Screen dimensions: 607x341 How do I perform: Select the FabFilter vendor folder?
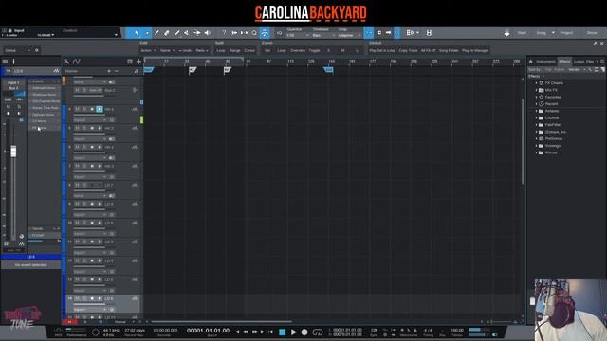pyautogui.click(x=552, y=125)
